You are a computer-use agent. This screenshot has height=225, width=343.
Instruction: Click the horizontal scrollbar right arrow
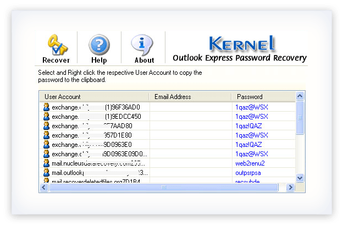pos(290,188)
